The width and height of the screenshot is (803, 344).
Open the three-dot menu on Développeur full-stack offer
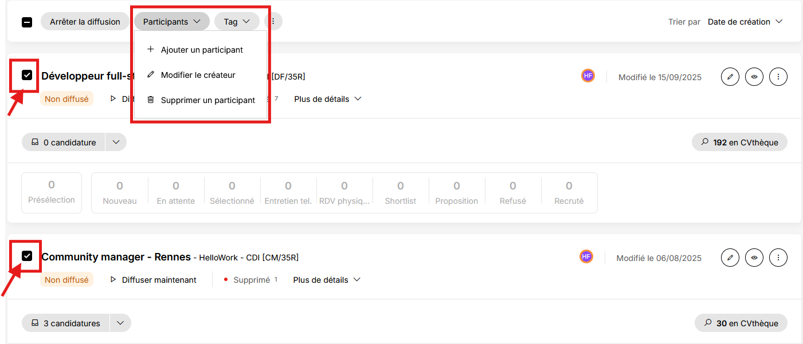click(778, 77)
